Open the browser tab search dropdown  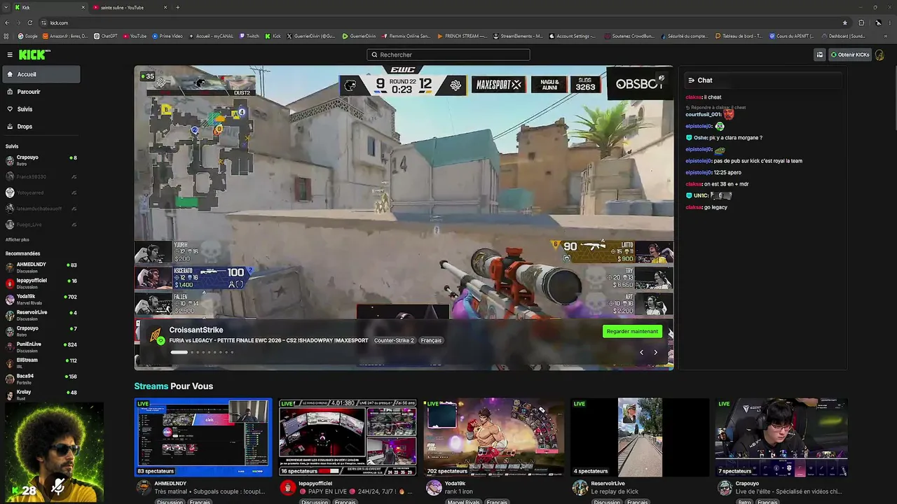pyautogui.click(x=6, y=7)
